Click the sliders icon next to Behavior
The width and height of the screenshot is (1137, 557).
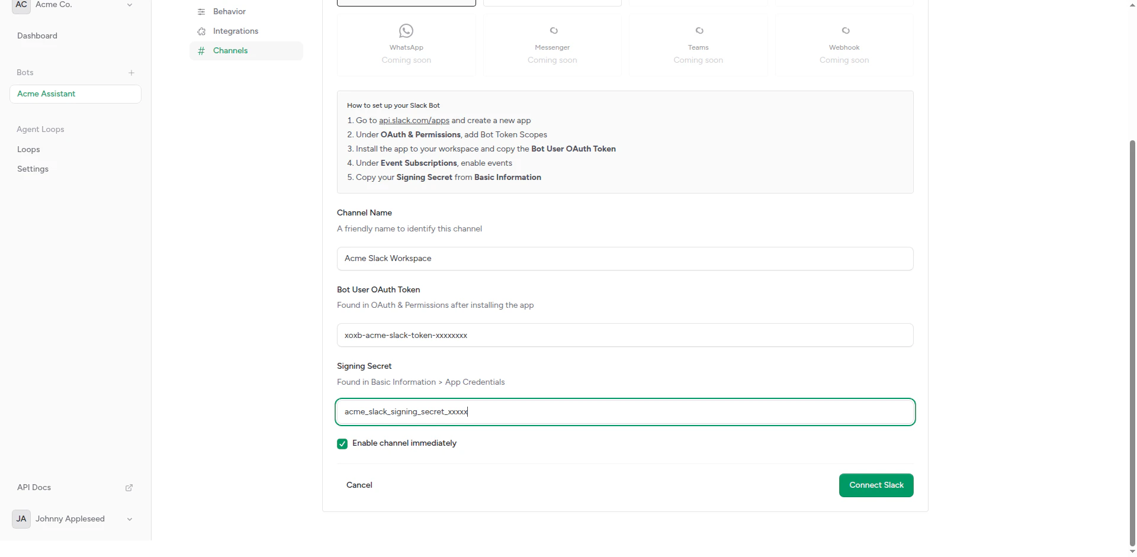coord(201,11)
